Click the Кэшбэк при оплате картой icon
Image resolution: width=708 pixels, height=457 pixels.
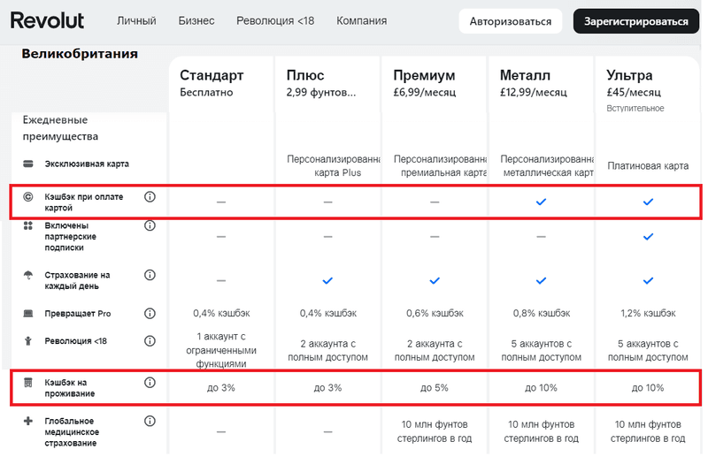click(28, 197)
